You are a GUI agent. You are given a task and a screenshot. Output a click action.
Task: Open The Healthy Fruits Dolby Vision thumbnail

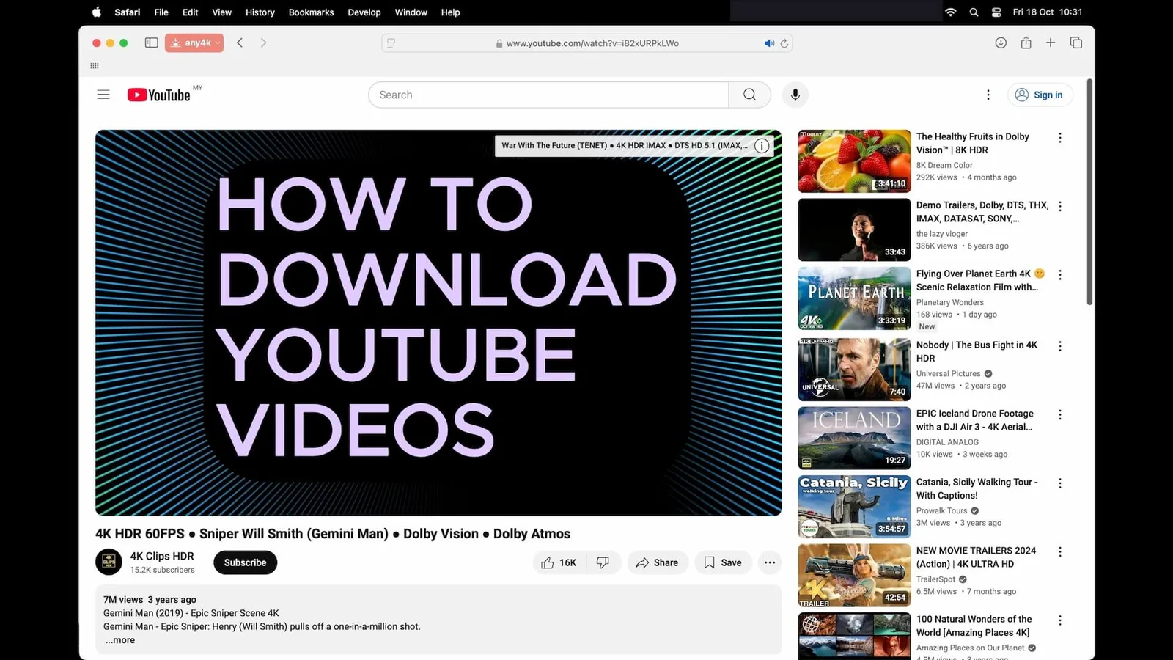coord(854,161)
